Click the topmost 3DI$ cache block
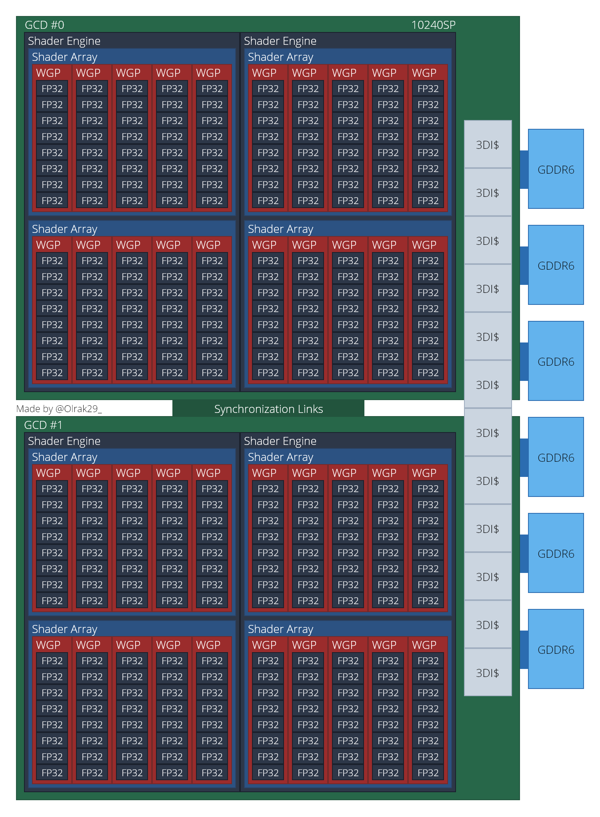Image resolution: width=600 pixels, height=817 pixels. 487,145
